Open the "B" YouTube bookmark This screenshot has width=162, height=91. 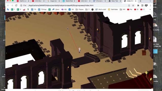pyautogui.click(x=136, y=10)
